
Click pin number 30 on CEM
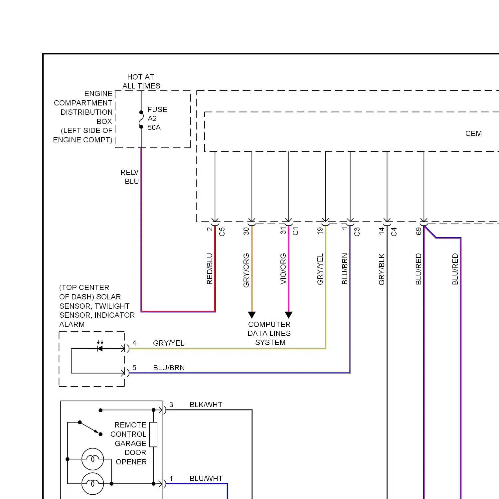(x=246, y=231)
